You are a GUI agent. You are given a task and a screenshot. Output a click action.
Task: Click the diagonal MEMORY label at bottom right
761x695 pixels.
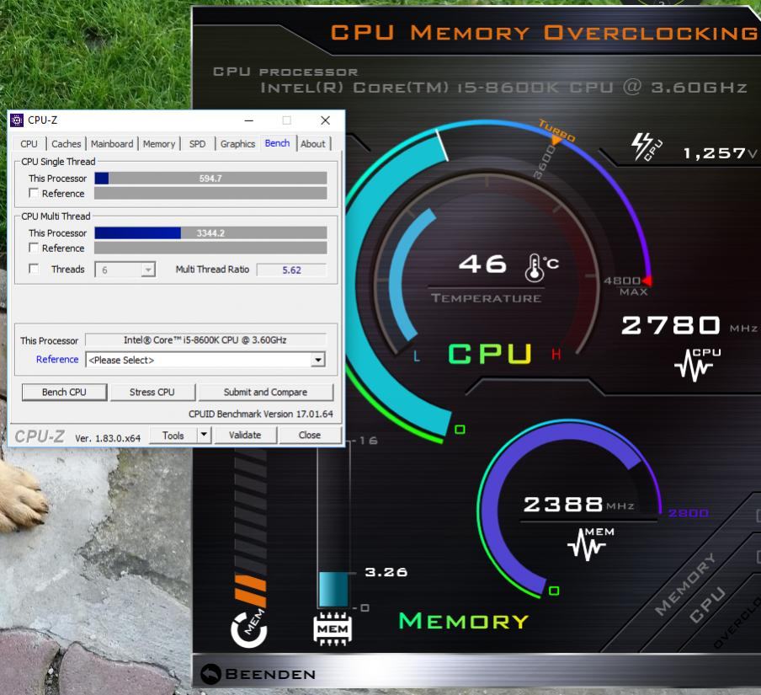click(x=684, y=584)
